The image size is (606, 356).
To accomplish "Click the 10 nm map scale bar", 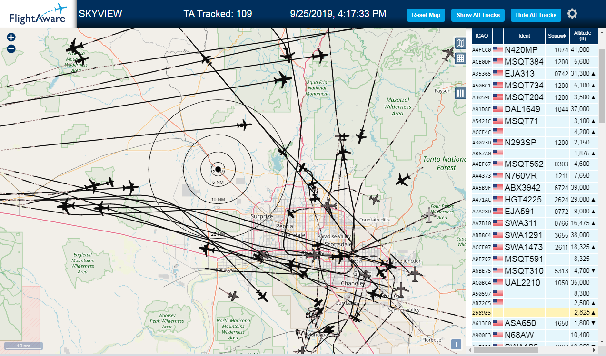I will [23, 346].
